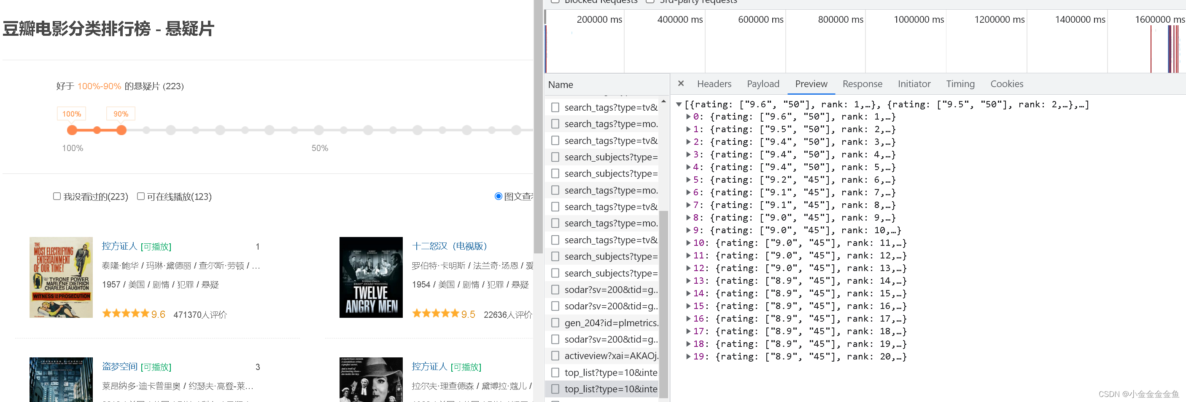Viewport: 1186px width, 402px height.
Task: Select the activeview?xai=AKAOj request row
Action: [x=601, y=356]
